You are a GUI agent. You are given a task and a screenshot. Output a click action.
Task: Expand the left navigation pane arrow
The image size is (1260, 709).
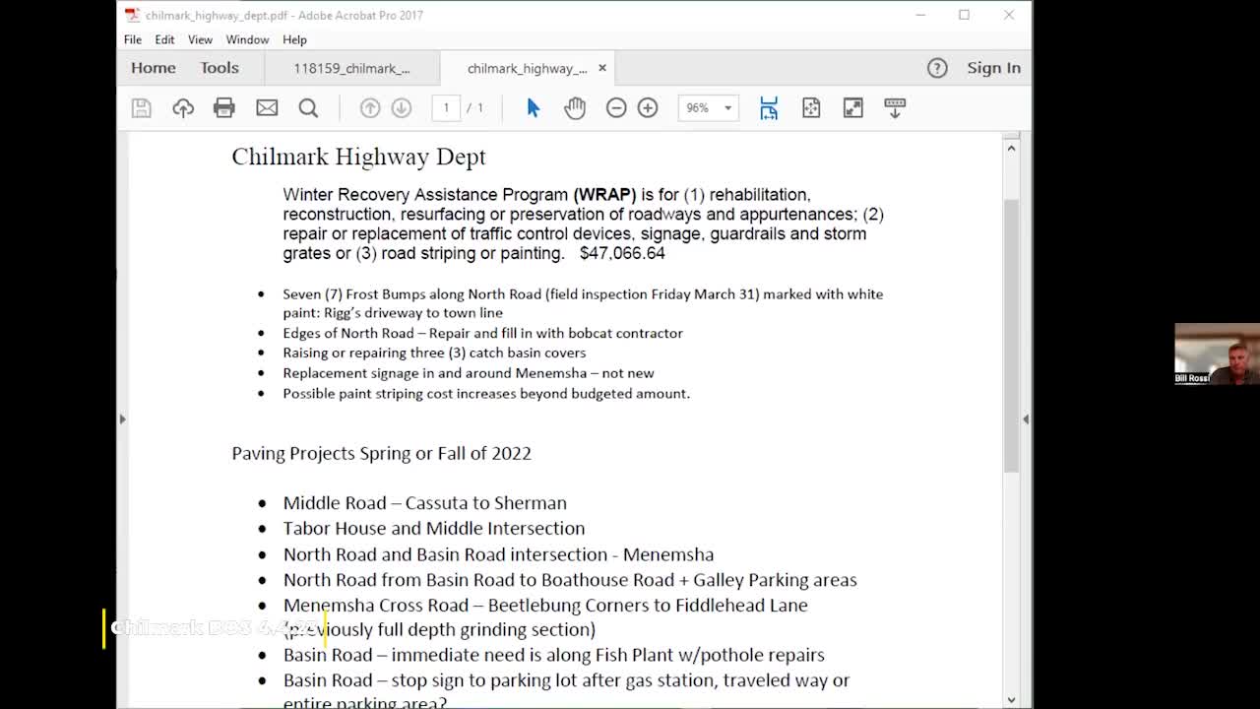tap(122, 419)
